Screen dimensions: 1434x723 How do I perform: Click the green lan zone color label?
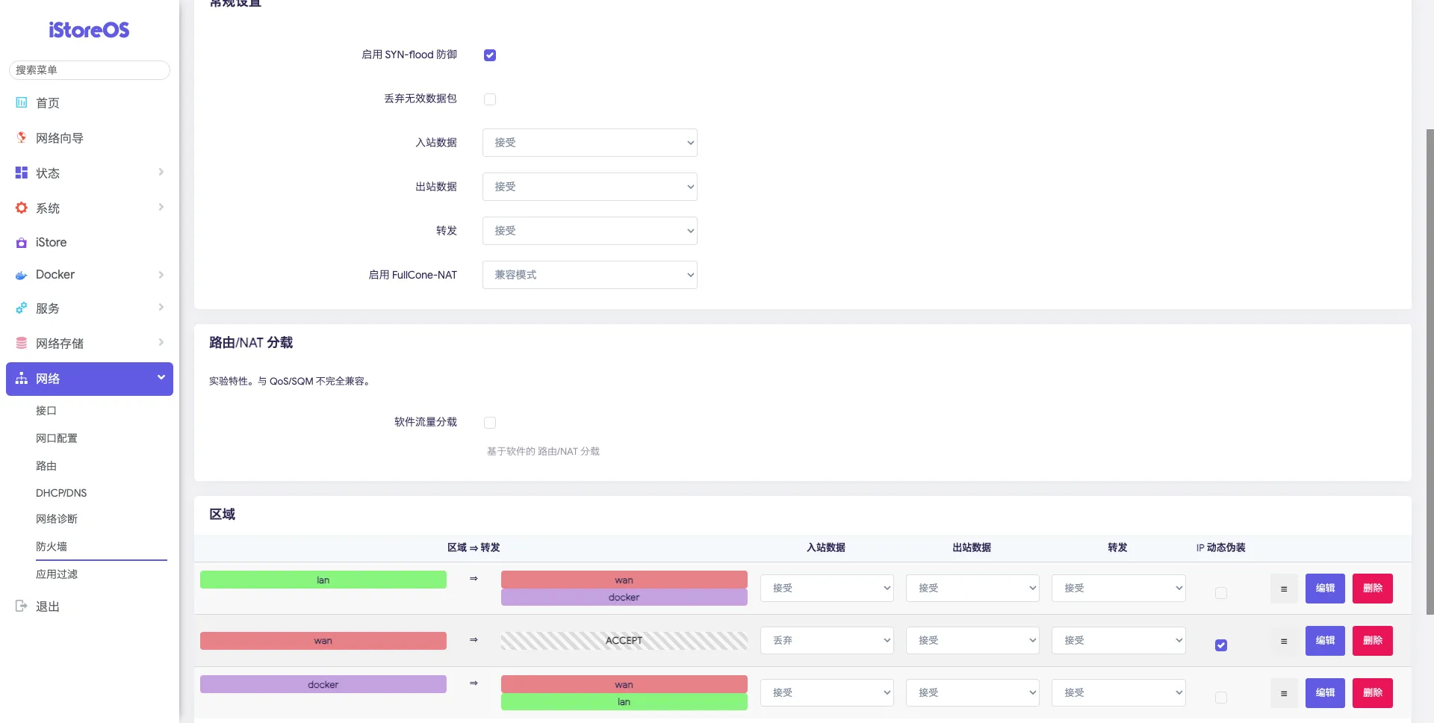coord(323,580)
